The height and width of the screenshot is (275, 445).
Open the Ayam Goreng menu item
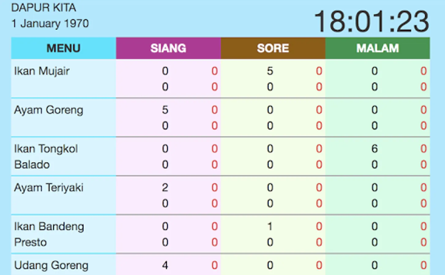point(49,110)
